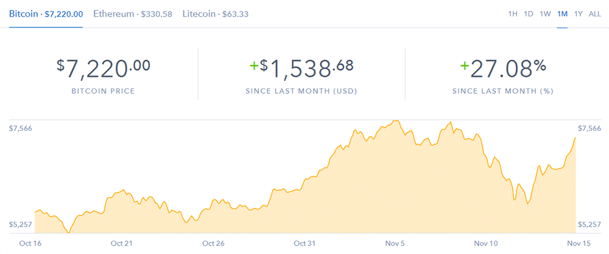The width and height of the screenshot is (609, 254).
Task: Choose the 1D time range
Action: (x=529, y=14)
